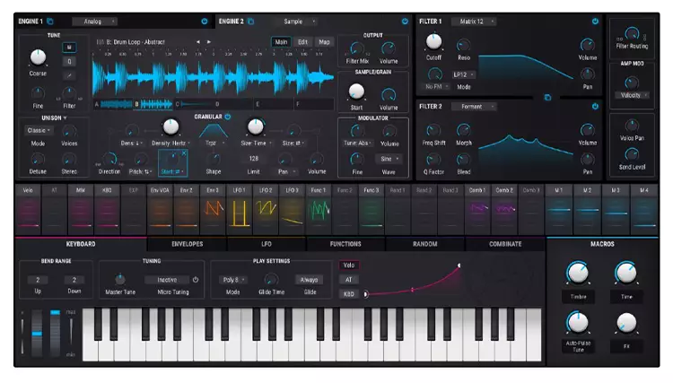This screenshot has height=383, width=673.
Task: Click the Engine 1 copy icon
Action: tap(50, 21)
